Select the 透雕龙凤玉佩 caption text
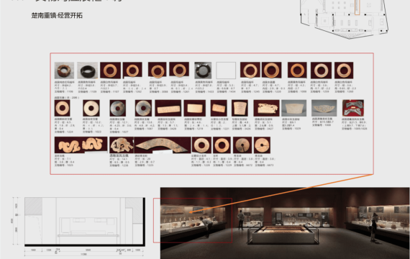410x259 pixels. click(119, 155)
